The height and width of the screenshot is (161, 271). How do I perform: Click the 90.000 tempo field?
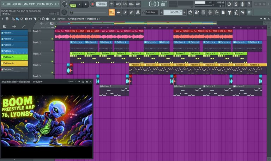(102, 4)
